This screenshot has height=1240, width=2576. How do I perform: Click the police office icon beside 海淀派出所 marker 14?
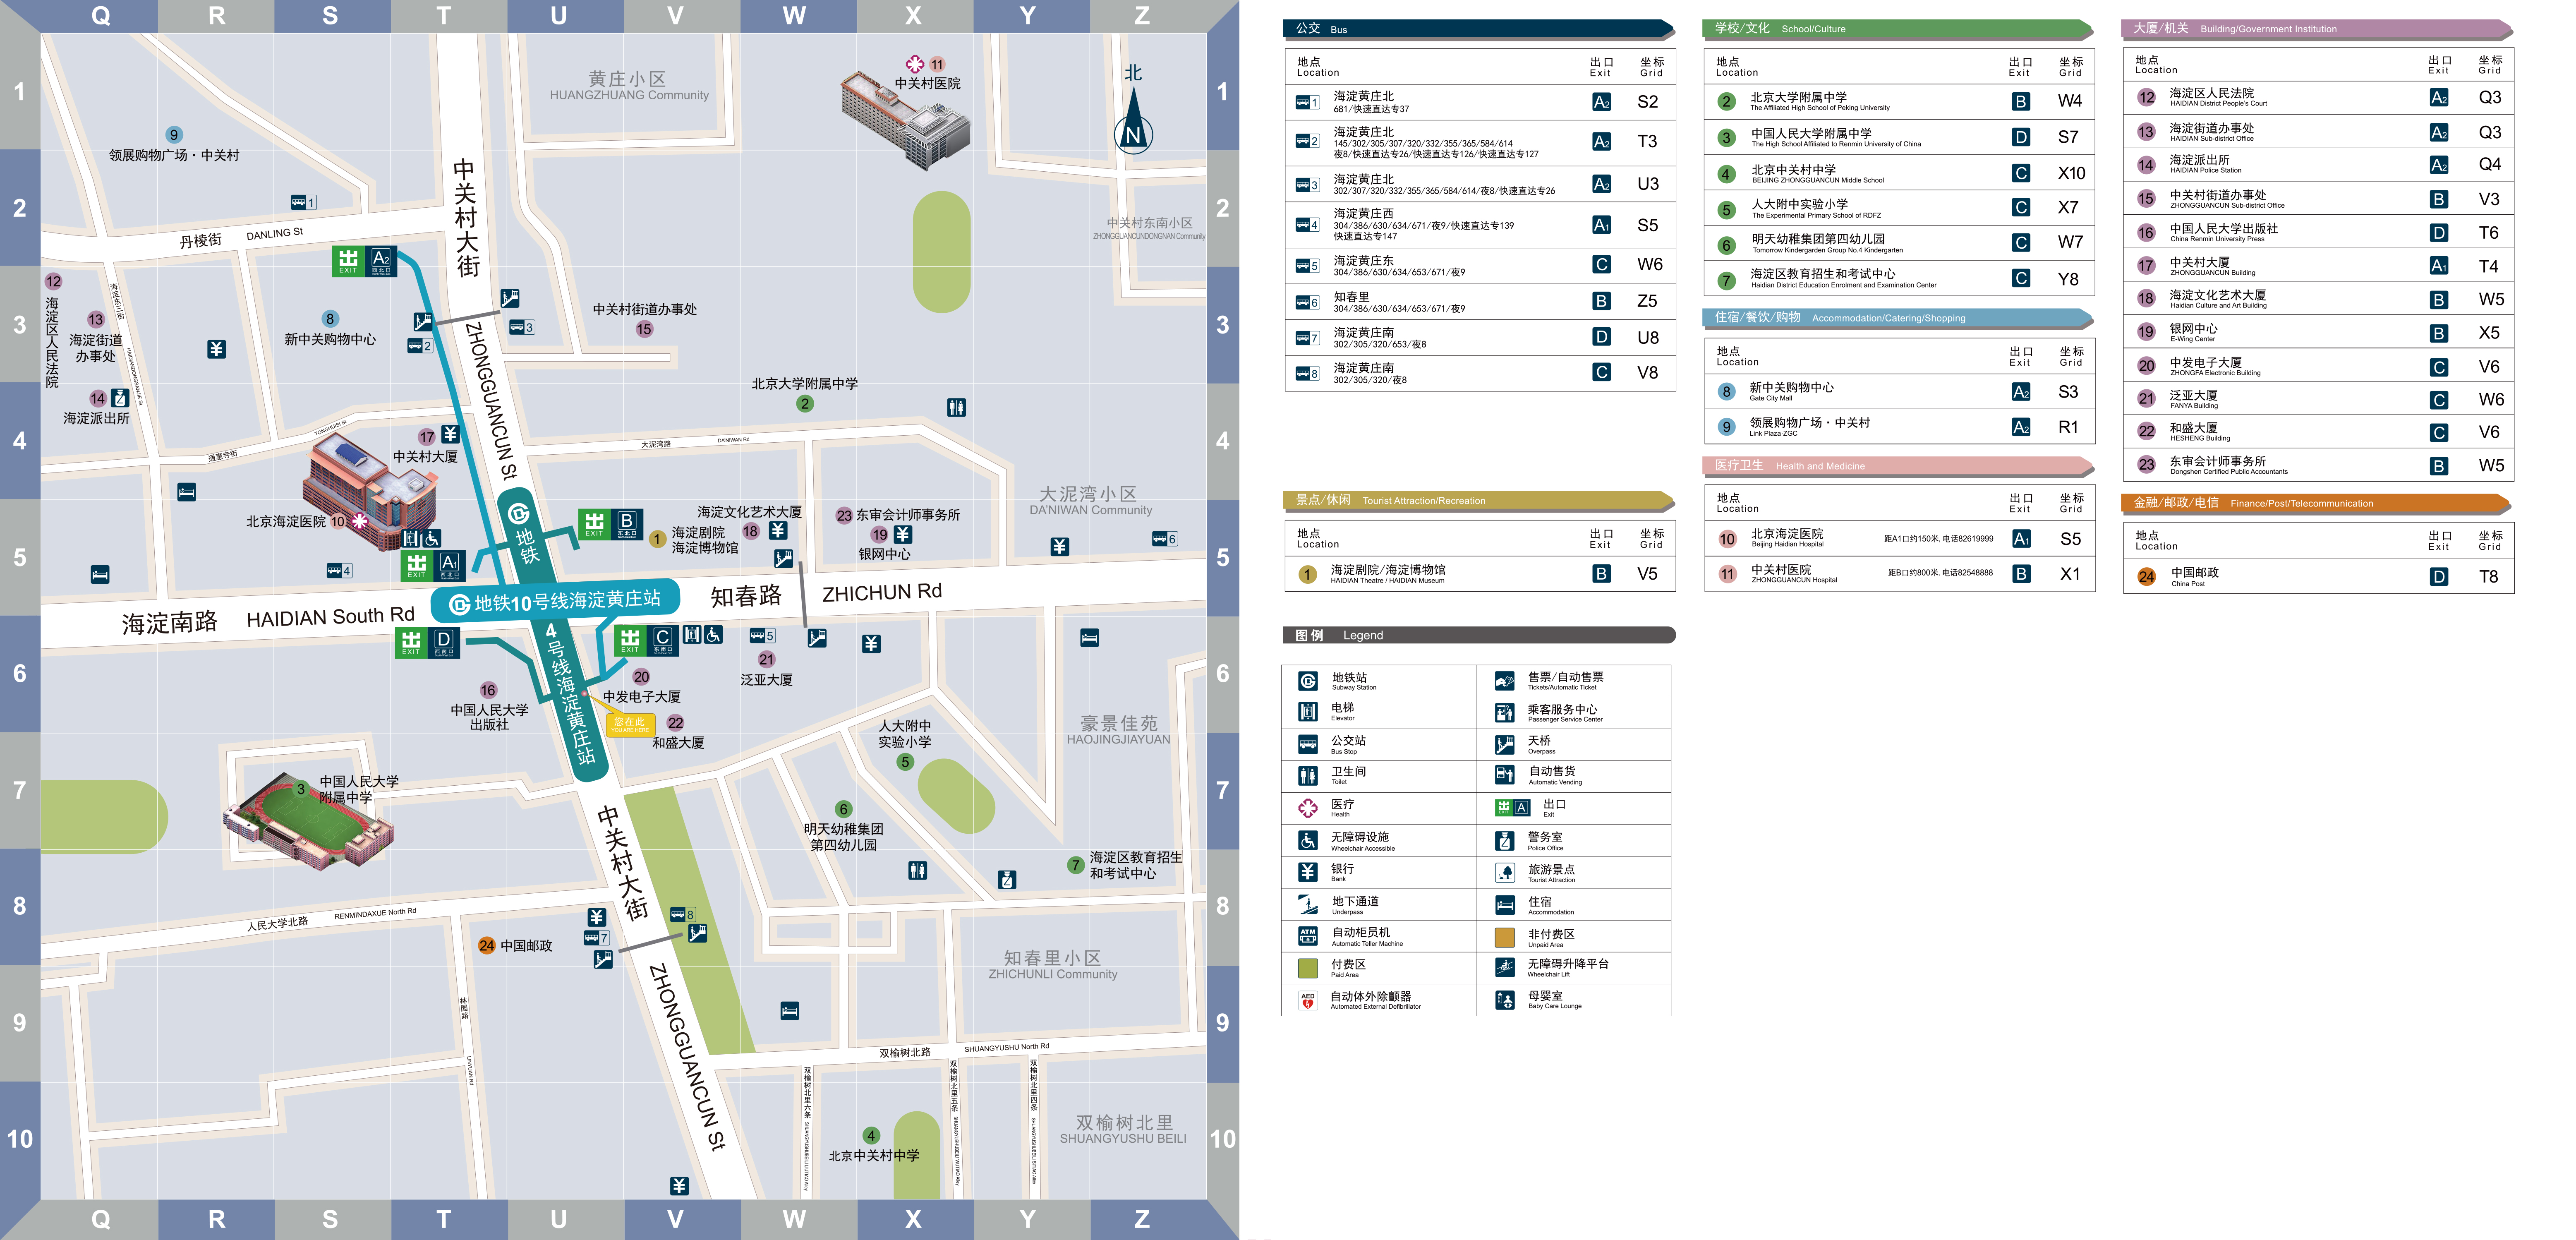(x=119, y=398)
